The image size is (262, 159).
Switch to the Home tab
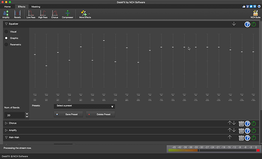pyautogui.click(x=7, y=7)
